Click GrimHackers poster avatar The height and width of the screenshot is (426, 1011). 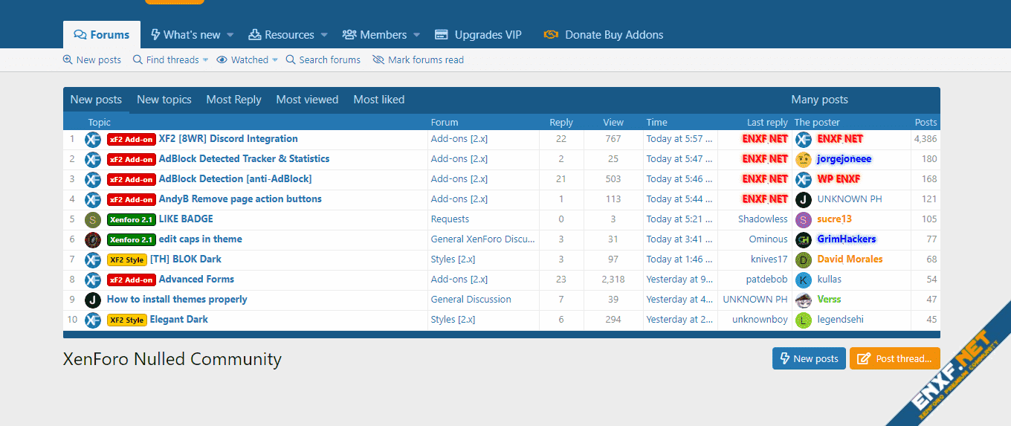(803, 239)
